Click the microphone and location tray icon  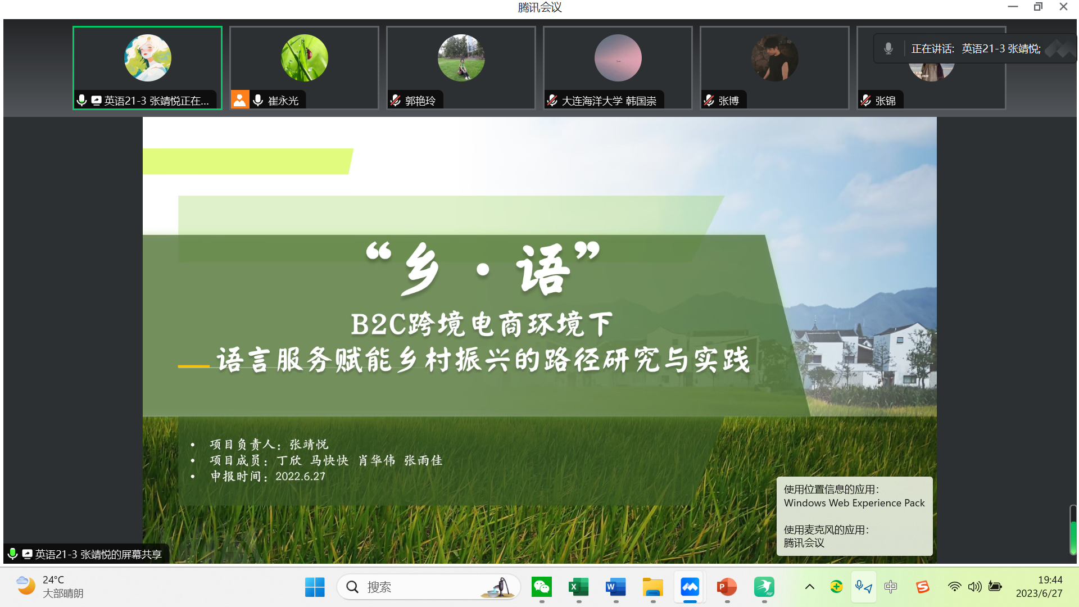click(x=864, y=587)
